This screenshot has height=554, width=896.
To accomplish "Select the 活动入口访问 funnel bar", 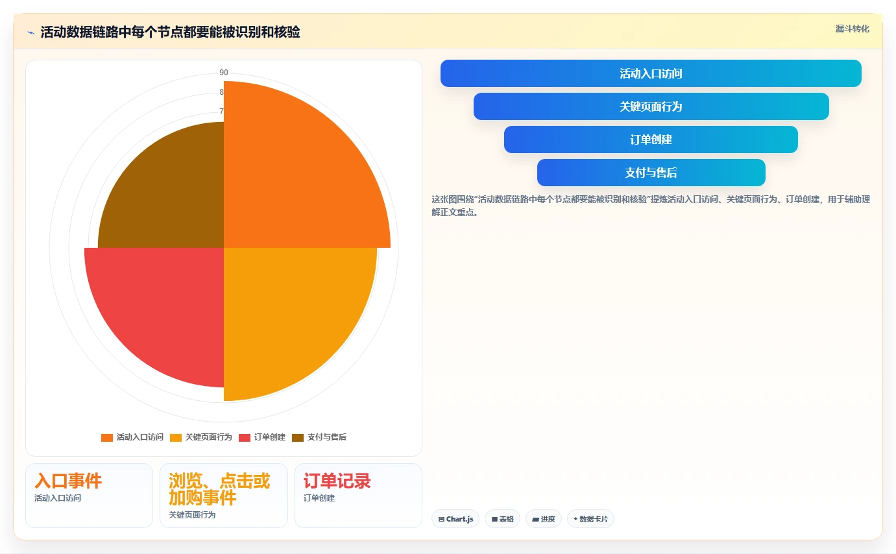I will pyautogui.click(x=651, y=73).
